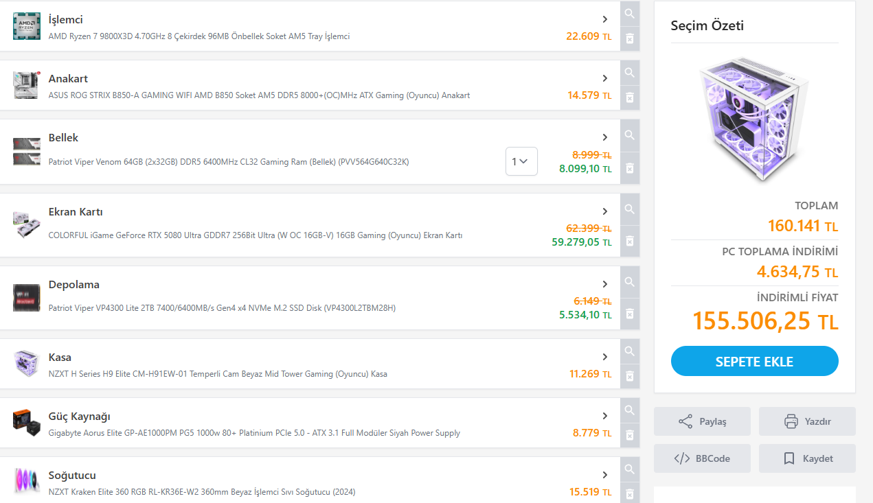Image resolution: width=873 pixels, height=503 pixels.
Task: Click the search icon on the Anakart row
Action: click(x=630, y=73)
